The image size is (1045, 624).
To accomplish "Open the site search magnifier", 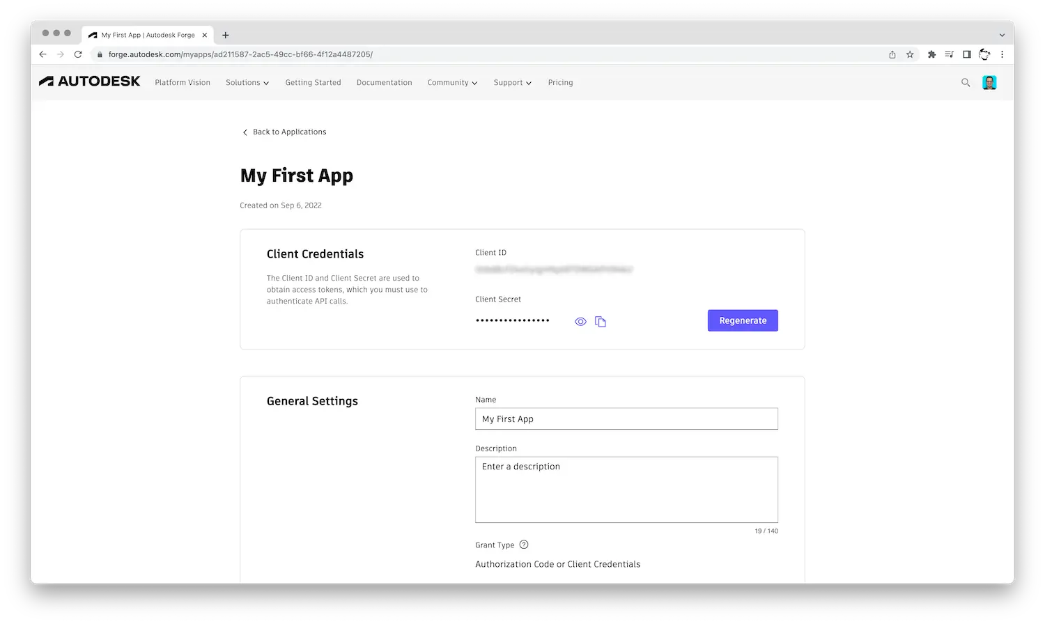I will pyautogui.click(x=966, y=82).
